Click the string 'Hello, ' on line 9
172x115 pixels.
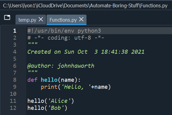pos(76,87)
